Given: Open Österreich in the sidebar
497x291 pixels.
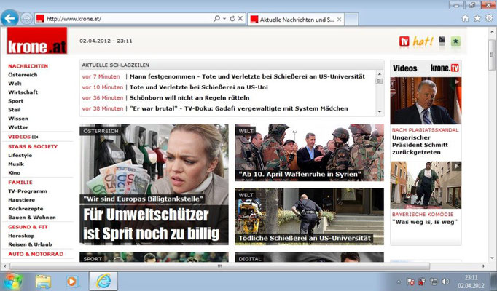Looking at the screenshot, I should (x=23, y=75).
